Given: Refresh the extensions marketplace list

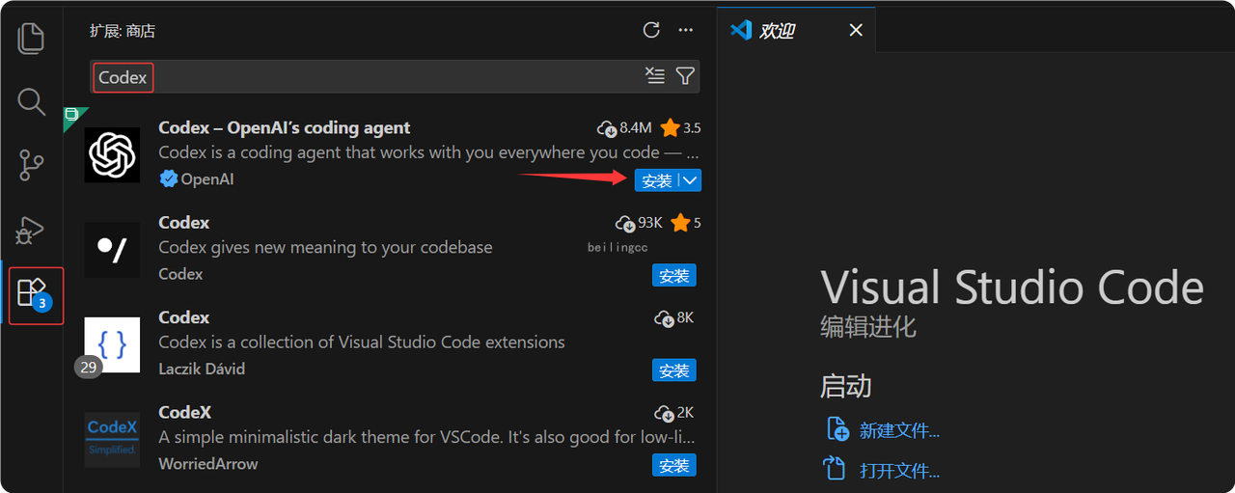Looking at the screenshot, I should click(x=651, y=30).
